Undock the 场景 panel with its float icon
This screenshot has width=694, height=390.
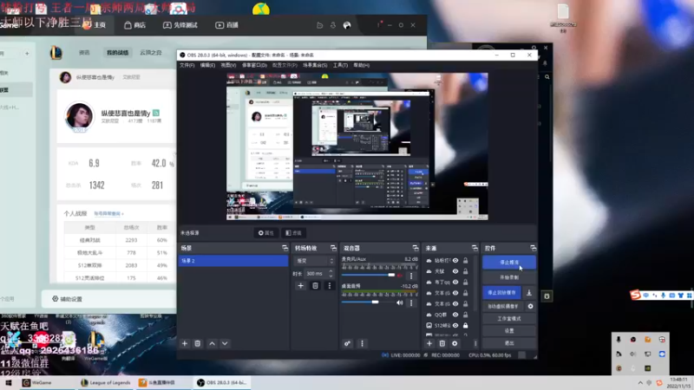285,248
